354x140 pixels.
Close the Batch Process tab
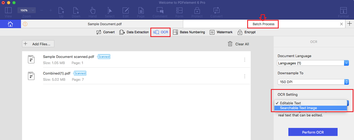pyautogui.click(x=341, y=24)
